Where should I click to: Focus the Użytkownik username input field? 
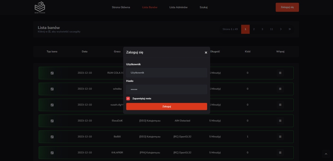(166, 73)
